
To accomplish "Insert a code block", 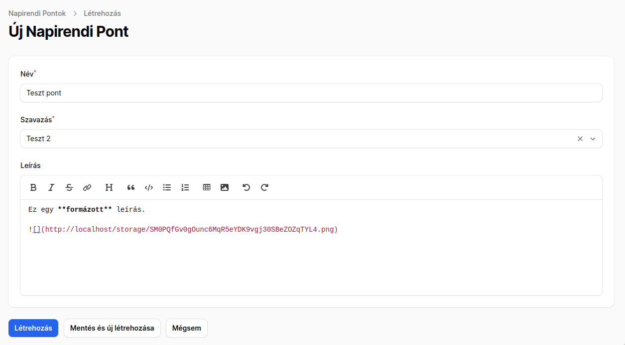I will 149,187.
